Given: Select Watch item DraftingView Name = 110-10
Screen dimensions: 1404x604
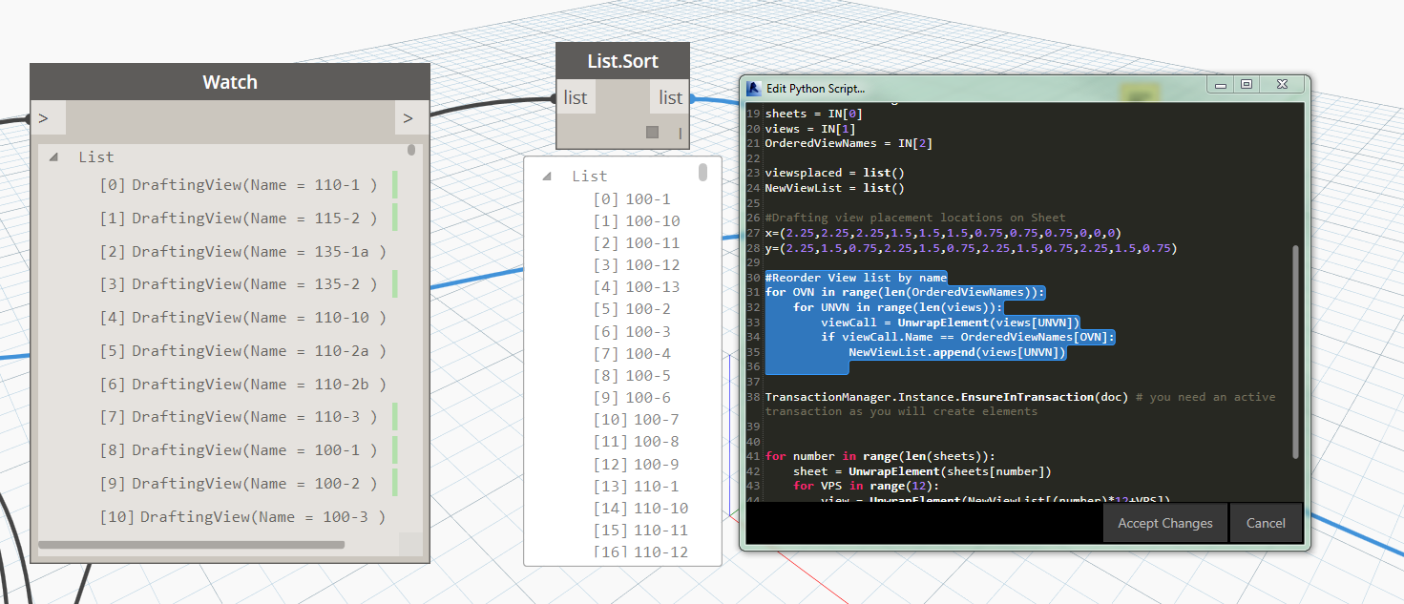Looking at the screenshot, I should (x=243, y=318).
